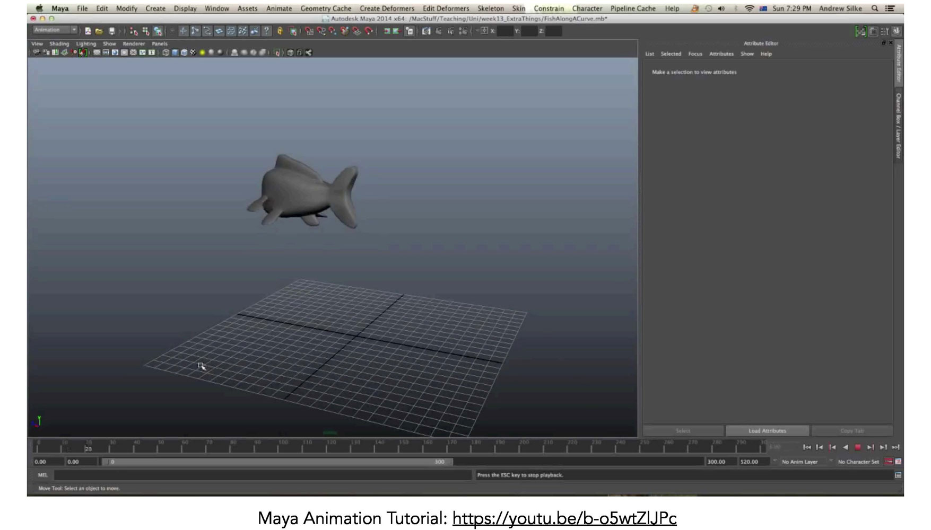Select by object type mode icon
Screen dimensions: 931x530
tap(145, 31)
